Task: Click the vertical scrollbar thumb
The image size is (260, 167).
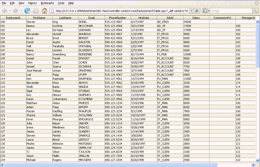Action: [x=257, y=46]
